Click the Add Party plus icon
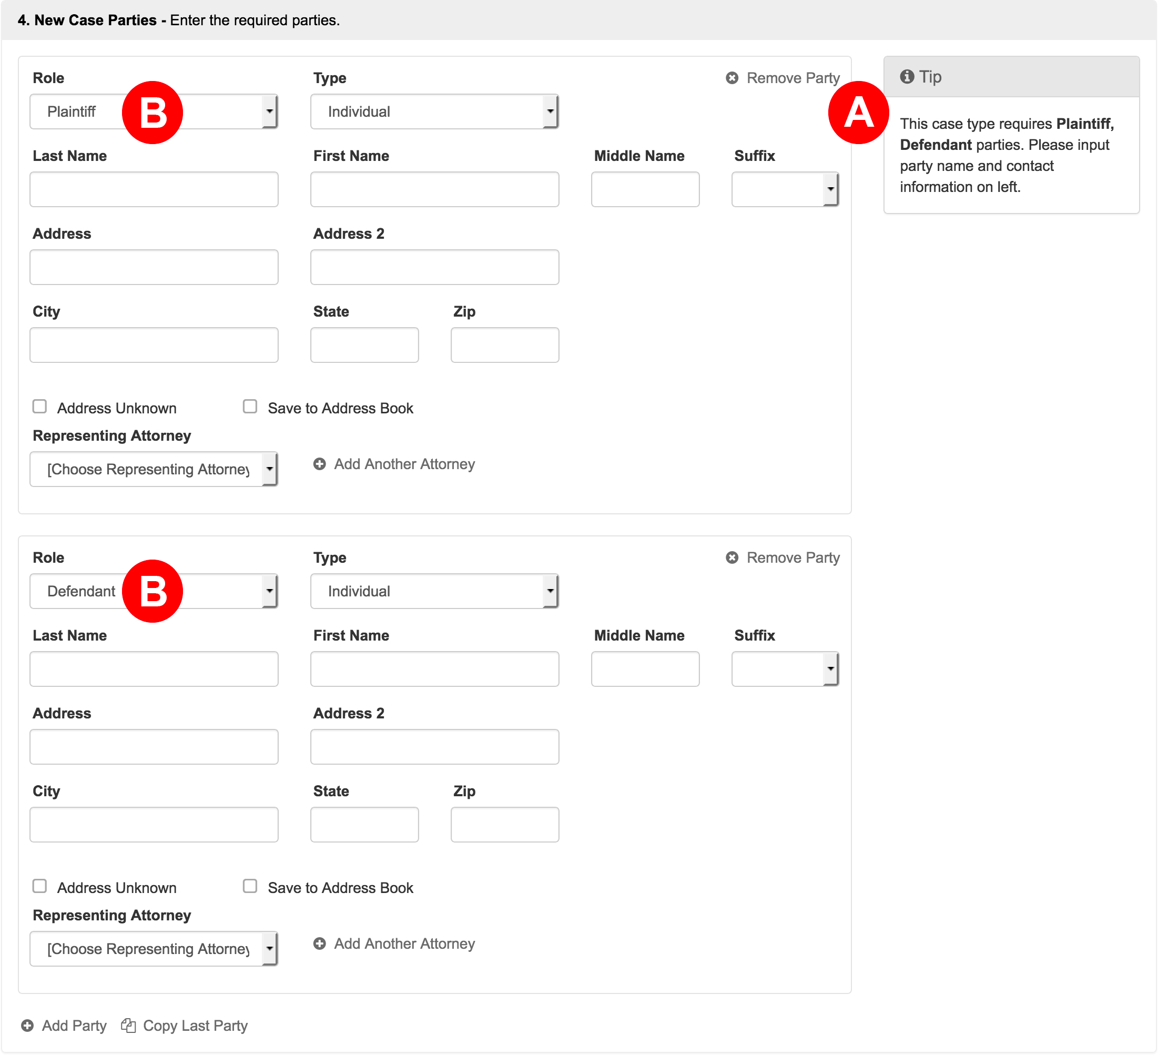Viewport: 1158px width, 1055px height. click(27, 1026)
